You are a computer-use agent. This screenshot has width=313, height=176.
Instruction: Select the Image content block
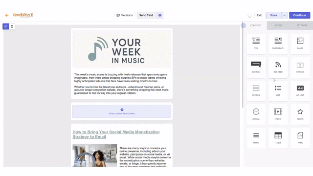tap(300, 44)
